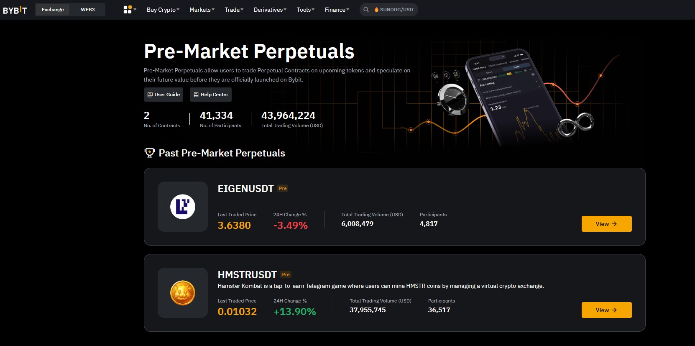
Task: Open the Finance dropdown
Action: click(x=336, y=10)
